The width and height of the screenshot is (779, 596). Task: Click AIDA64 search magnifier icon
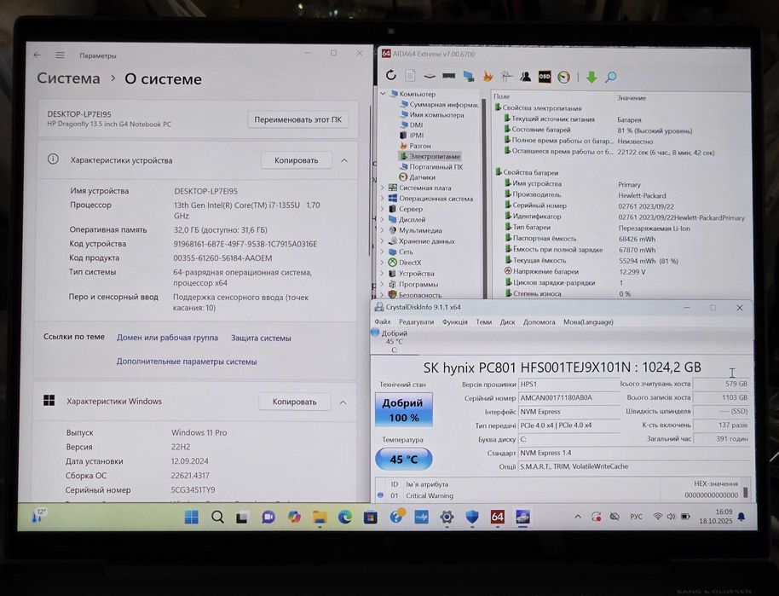[x=610, y=77]
